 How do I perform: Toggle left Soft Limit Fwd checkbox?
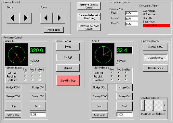[33, 72]
